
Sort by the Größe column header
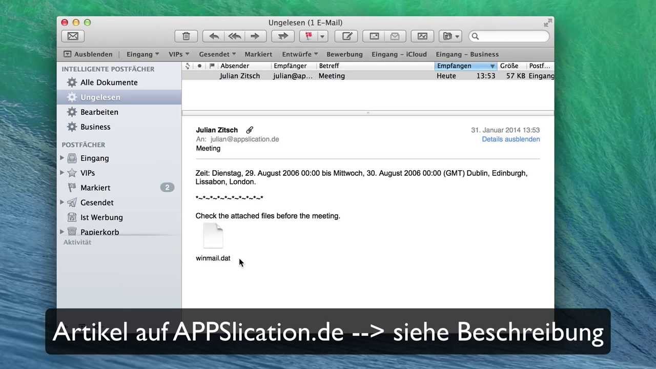tap(512, 66)
